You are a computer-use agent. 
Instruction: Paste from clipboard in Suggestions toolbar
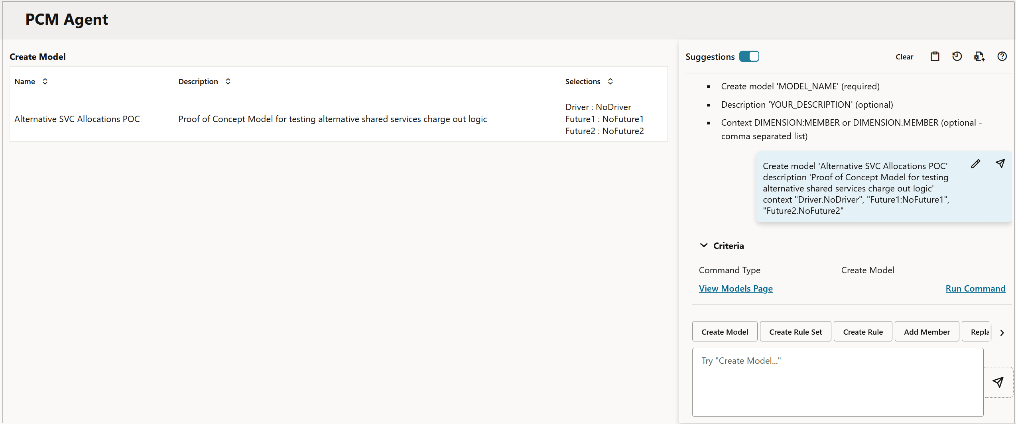tap(935, 56)
